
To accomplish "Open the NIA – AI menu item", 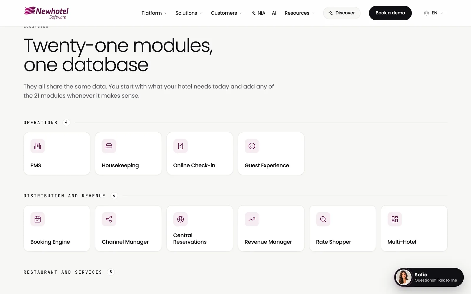I will tap(264, 13).
